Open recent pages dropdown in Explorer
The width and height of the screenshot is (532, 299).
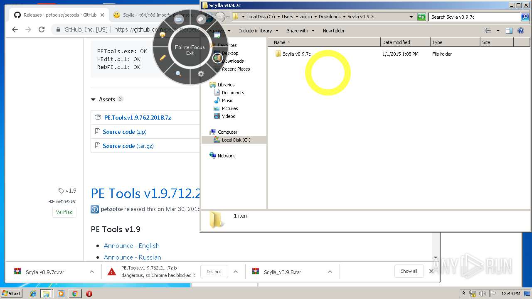[228, 17]
